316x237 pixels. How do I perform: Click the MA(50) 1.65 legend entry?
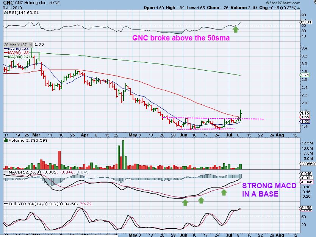pyautogui.click(x=17, y=53)
